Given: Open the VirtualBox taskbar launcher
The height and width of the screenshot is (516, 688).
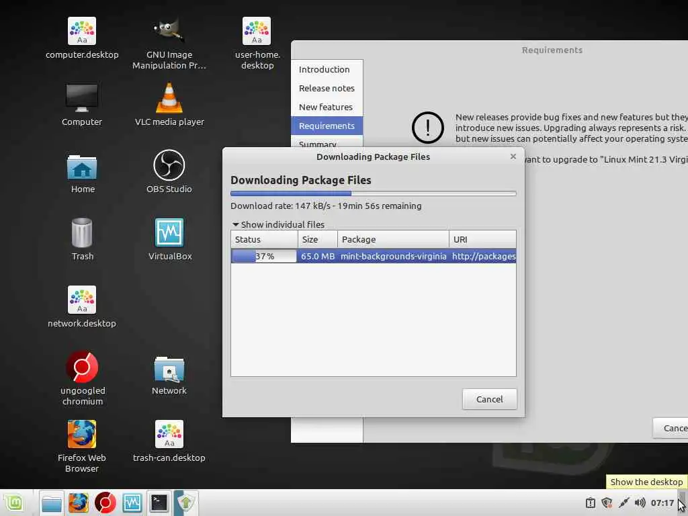Looking at the screenshot, I should coord(132,503).
